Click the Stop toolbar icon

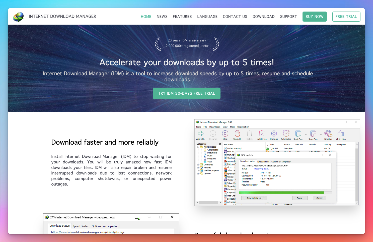pos(225,134)
